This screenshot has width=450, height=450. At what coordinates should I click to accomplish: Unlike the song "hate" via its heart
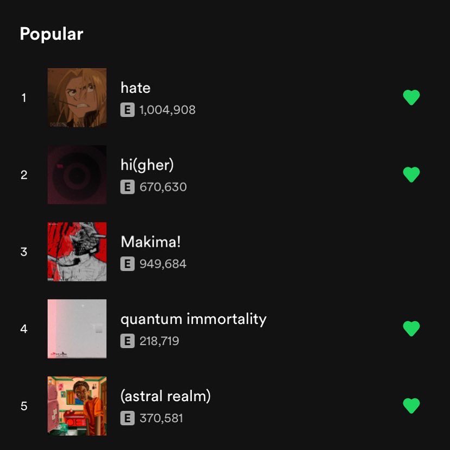(411, 98)
